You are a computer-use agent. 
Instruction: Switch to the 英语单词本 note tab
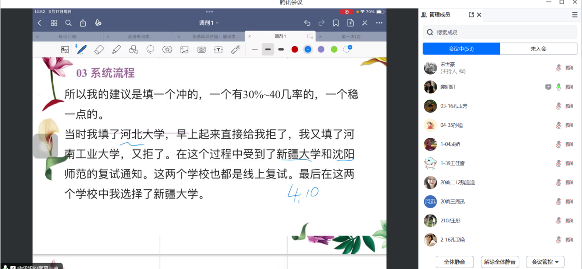139,36
